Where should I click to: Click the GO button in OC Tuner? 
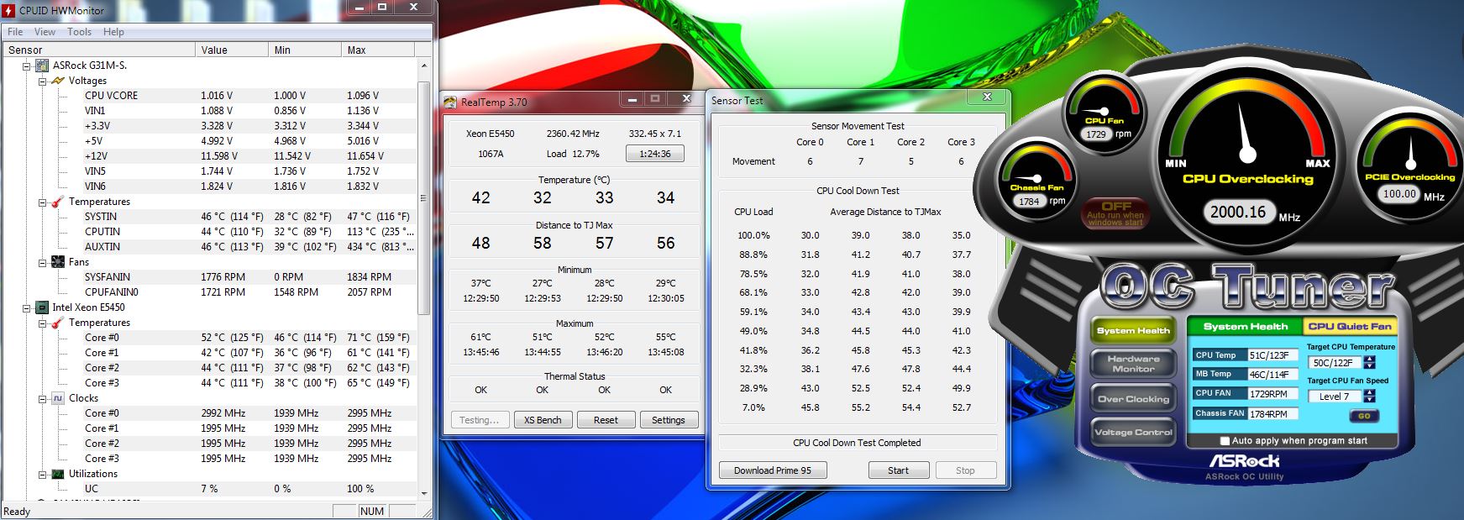[x=1364, y=416]
